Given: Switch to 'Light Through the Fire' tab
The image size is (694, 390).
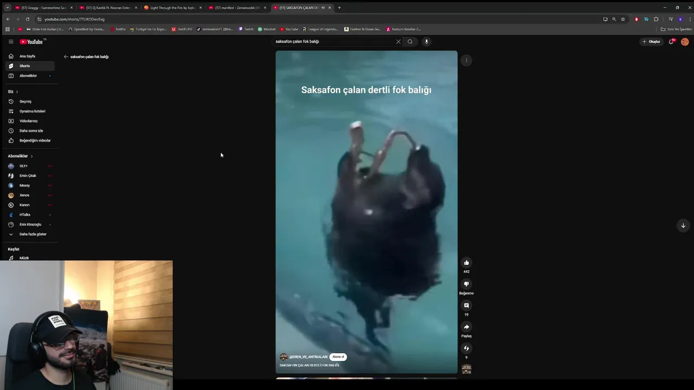Looking at the screenshot, I should tap(172, 8).
